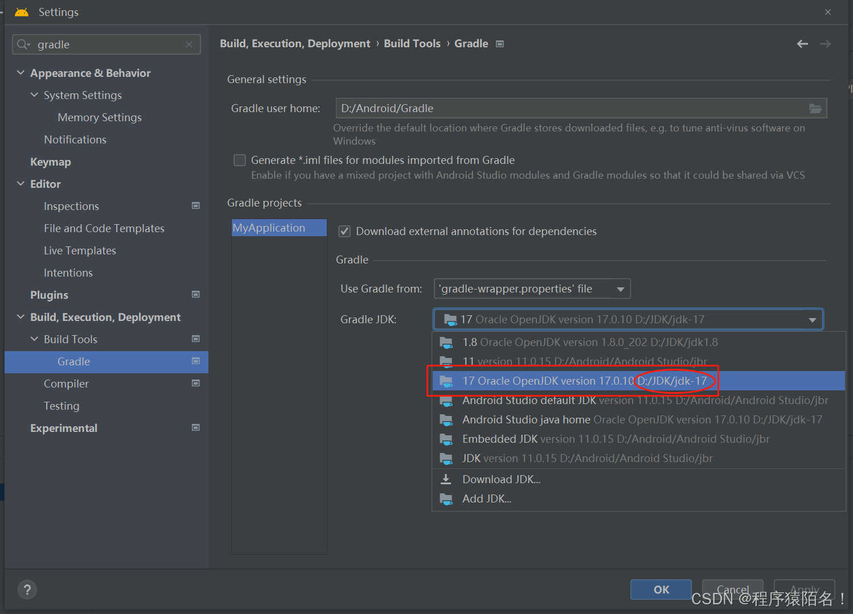Screen dimensions: 853x614
Task: Choose the 1.8 Oracle OpenJDK entry
Action: tap(638, 342)
